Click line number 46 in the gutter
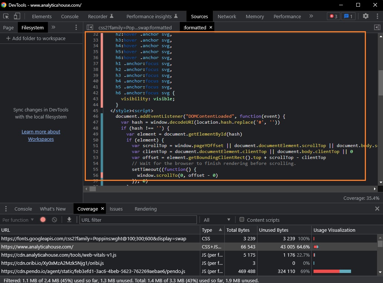Image resolution: width=383 pixels, height=283 pixels. [95, 116]
